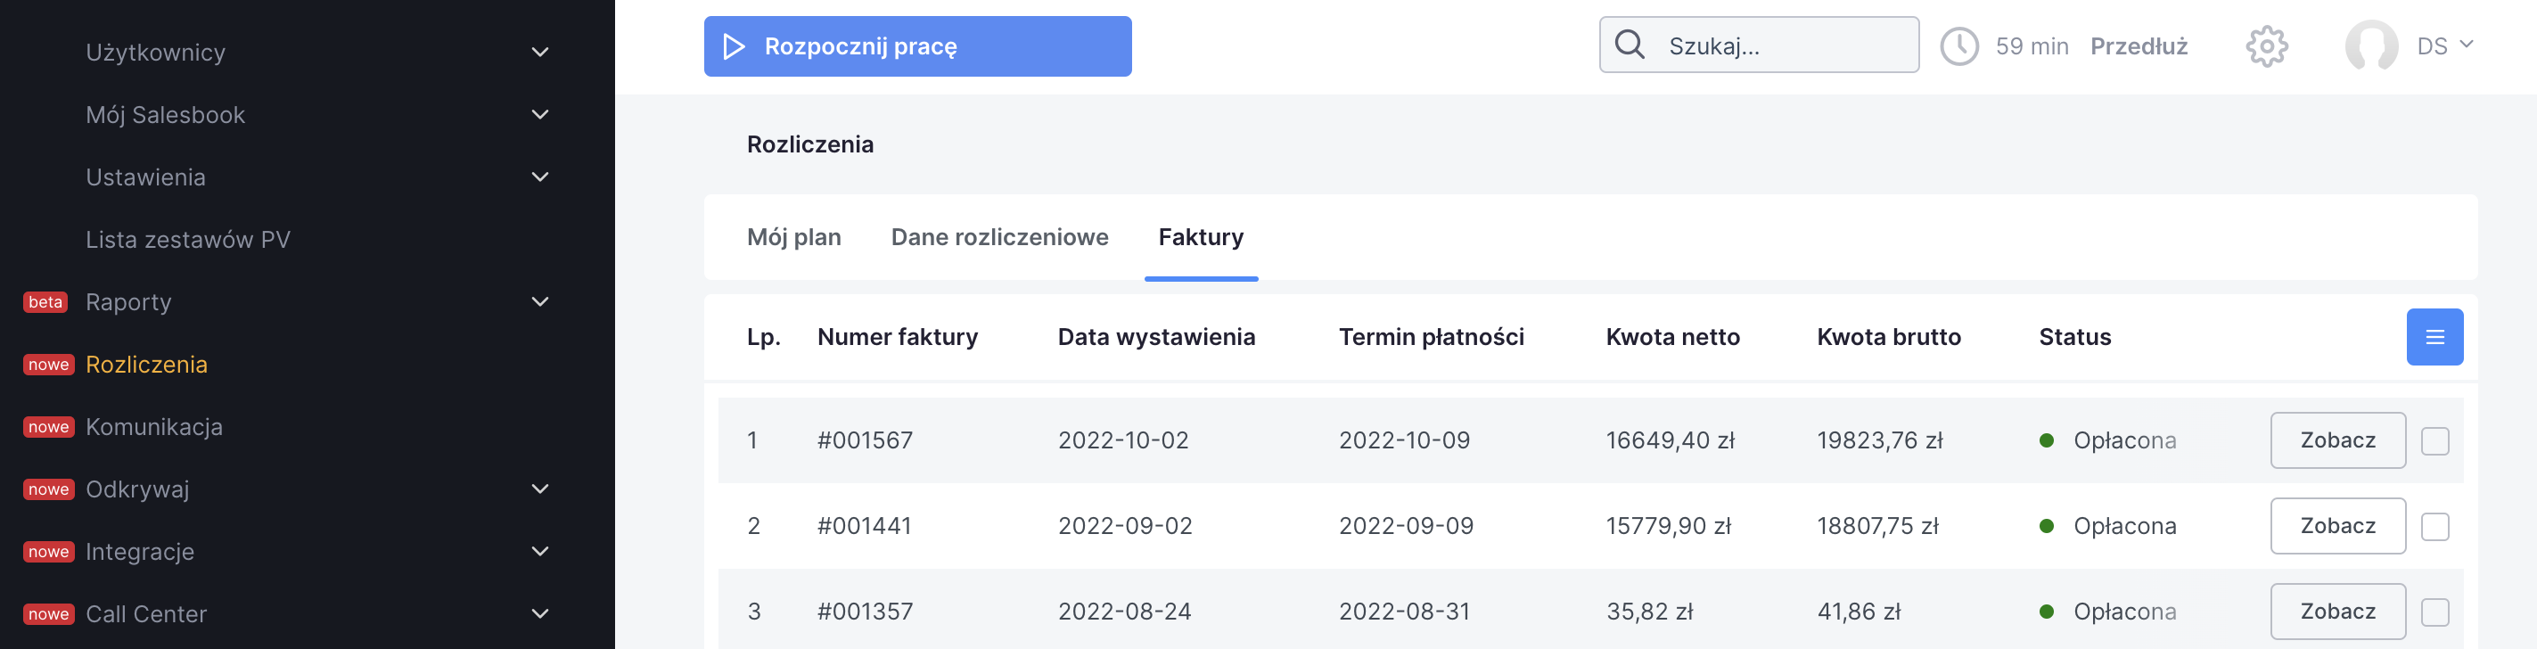Click the session timer clock icon

(x=1958, y=46)
